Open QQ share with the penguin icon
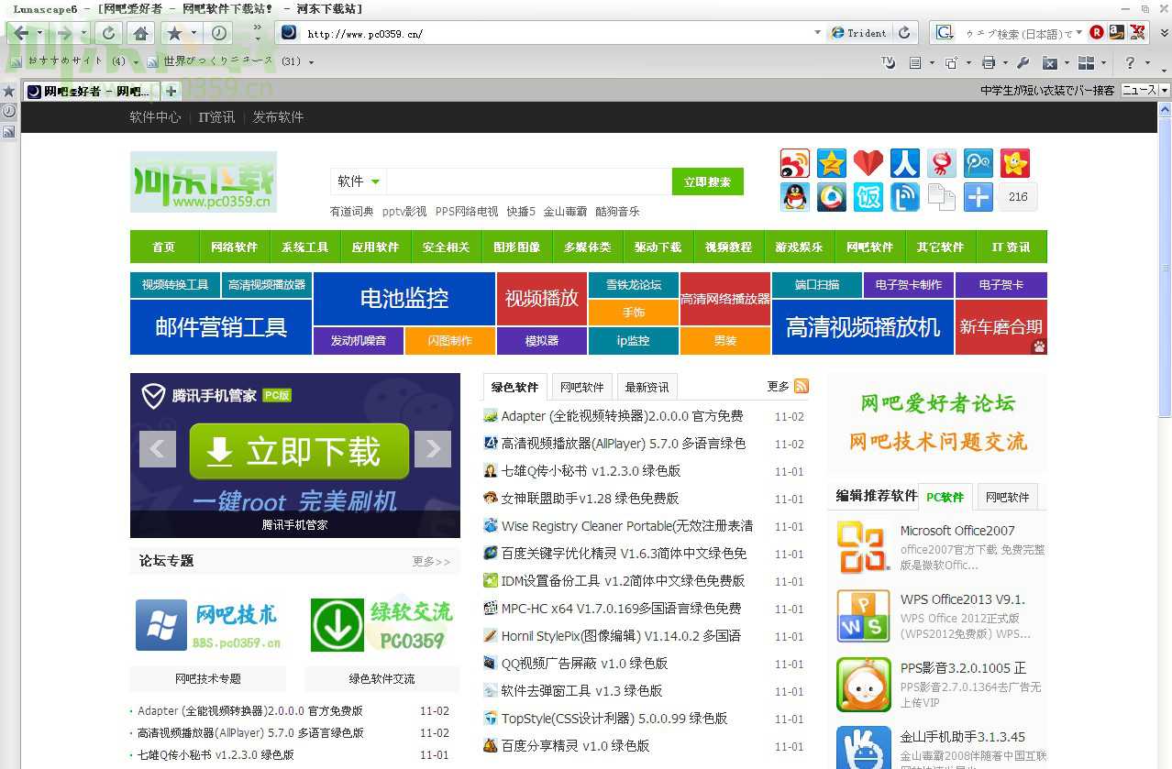 (794, 197)
